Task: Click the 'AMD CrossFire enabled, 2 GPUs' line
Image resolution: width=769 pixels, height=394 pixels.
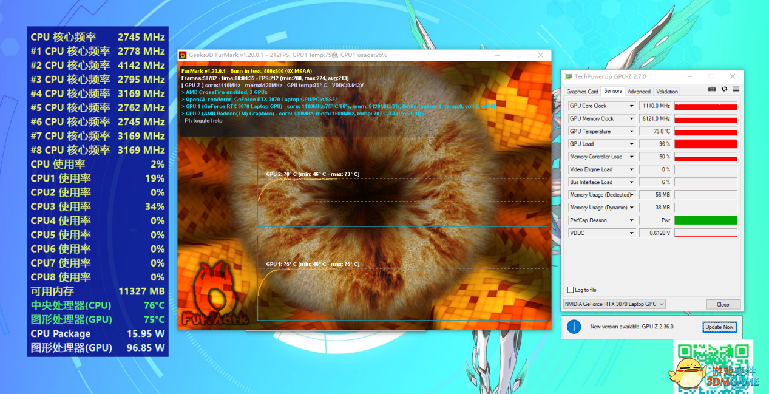Action: (224, 92)
